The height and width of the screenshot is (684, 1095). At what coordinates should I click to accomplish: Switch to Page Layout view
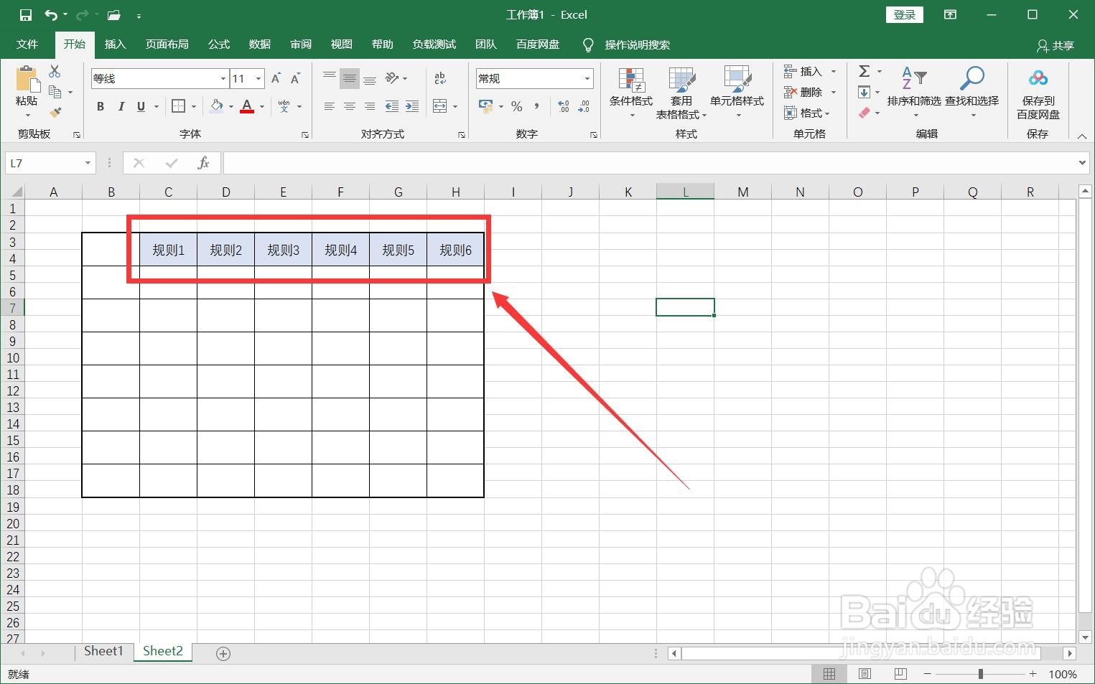865,674
